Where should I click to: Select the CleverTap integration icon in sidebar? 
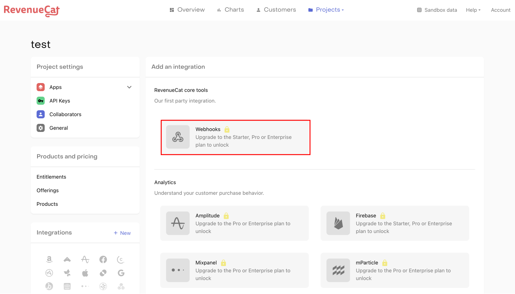point(121,259)
